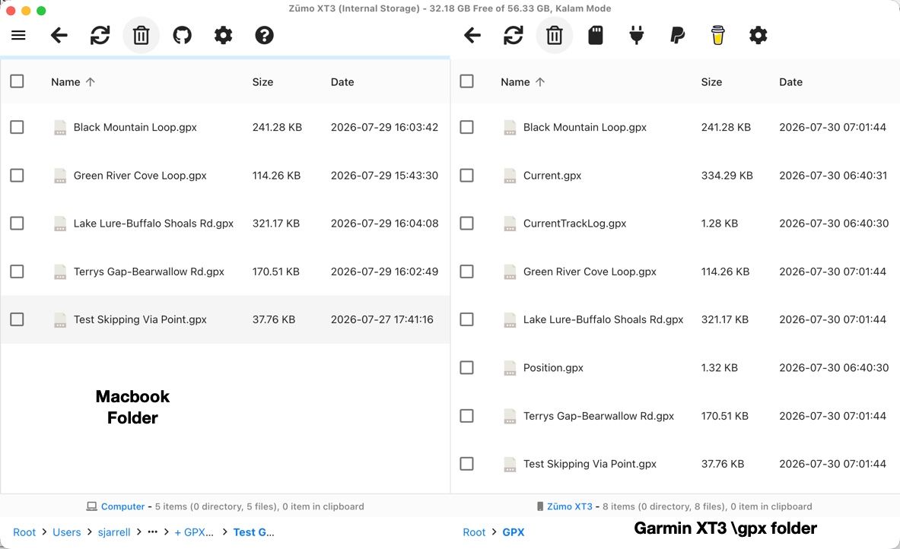The width and height of the screenshot is (900, 549).
Task: Select CurrentTrackLog.gpx file name
Action: click(574, 224)
